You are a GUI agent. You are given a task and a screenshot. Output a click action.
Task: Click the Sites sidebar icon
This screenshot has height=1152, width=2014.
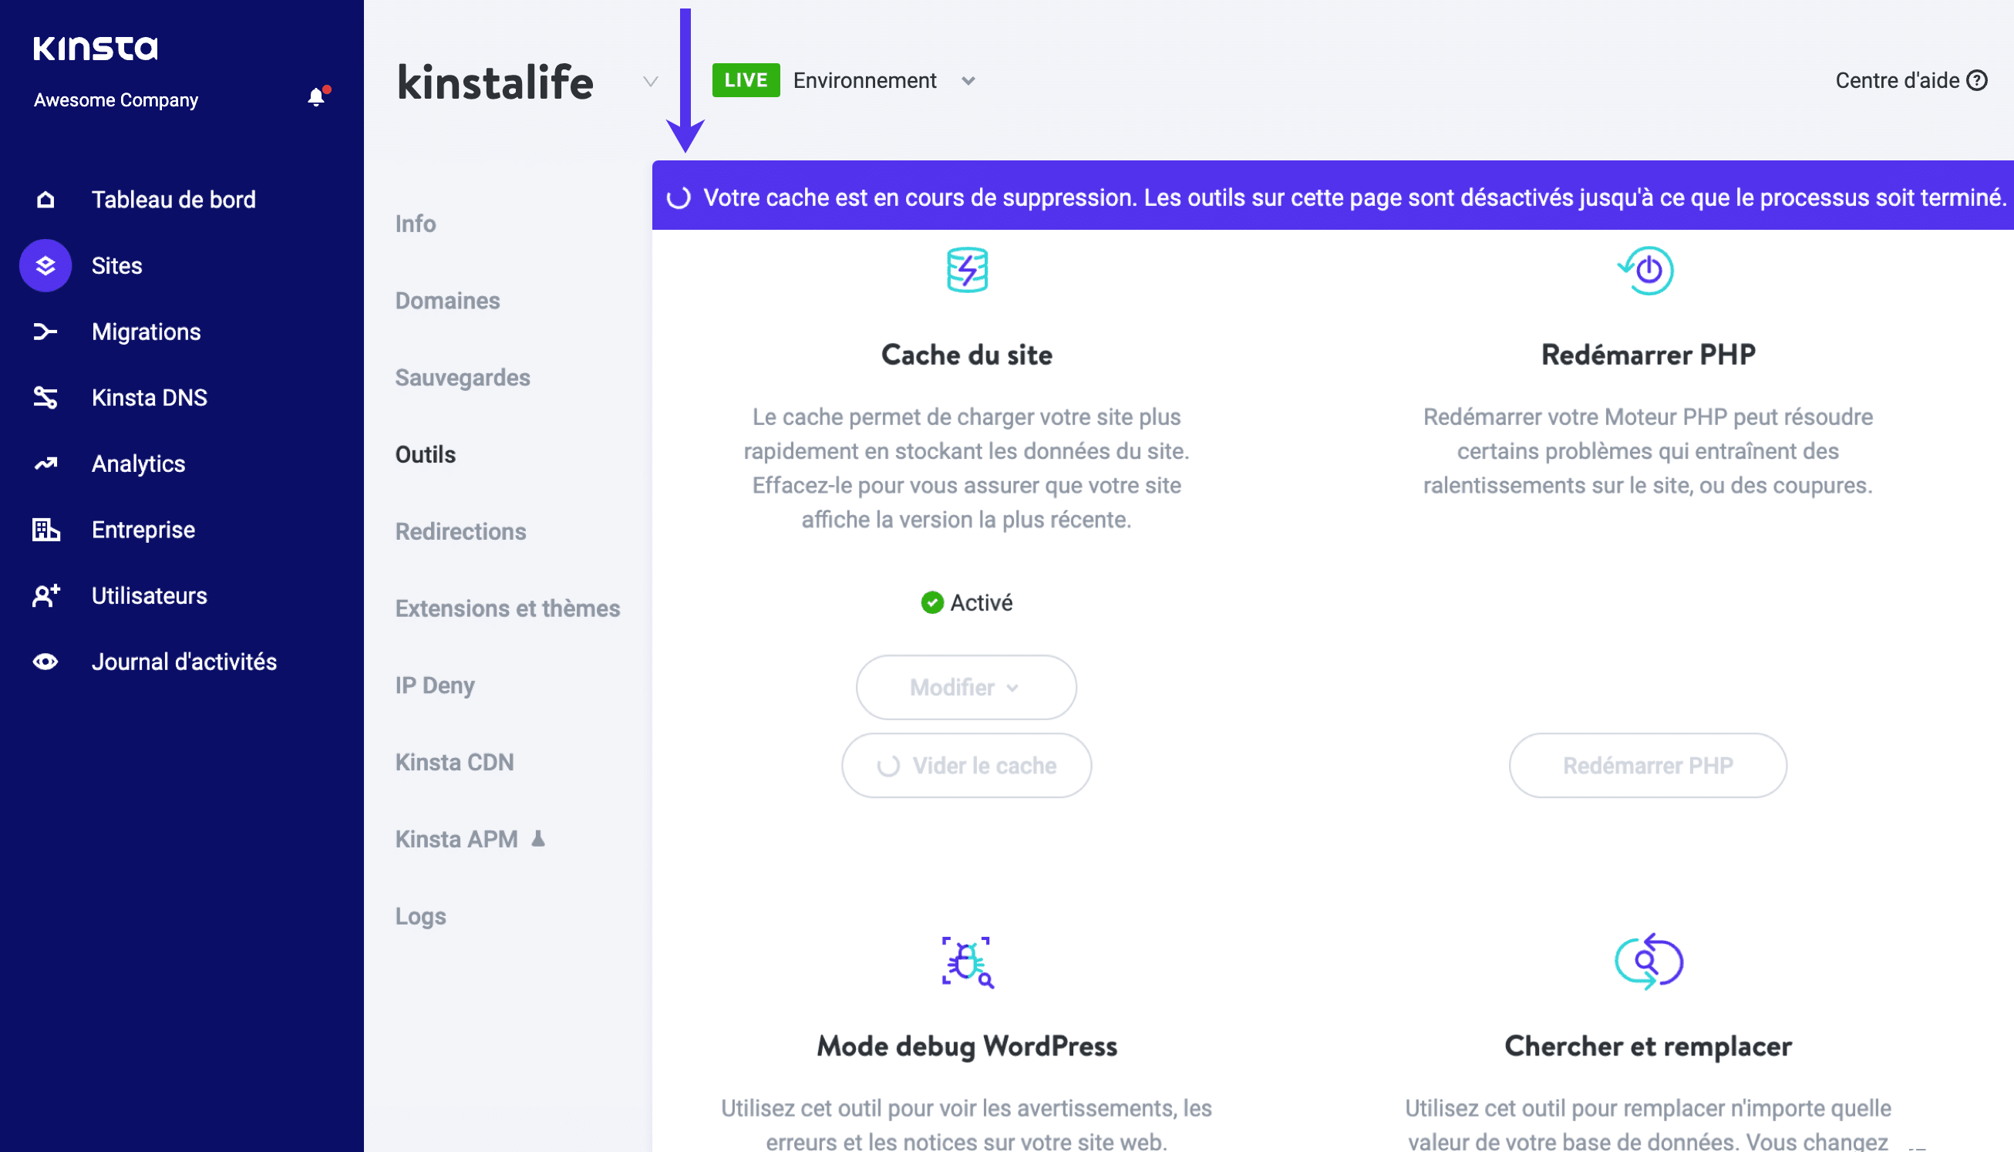click(x=45, y=265)
